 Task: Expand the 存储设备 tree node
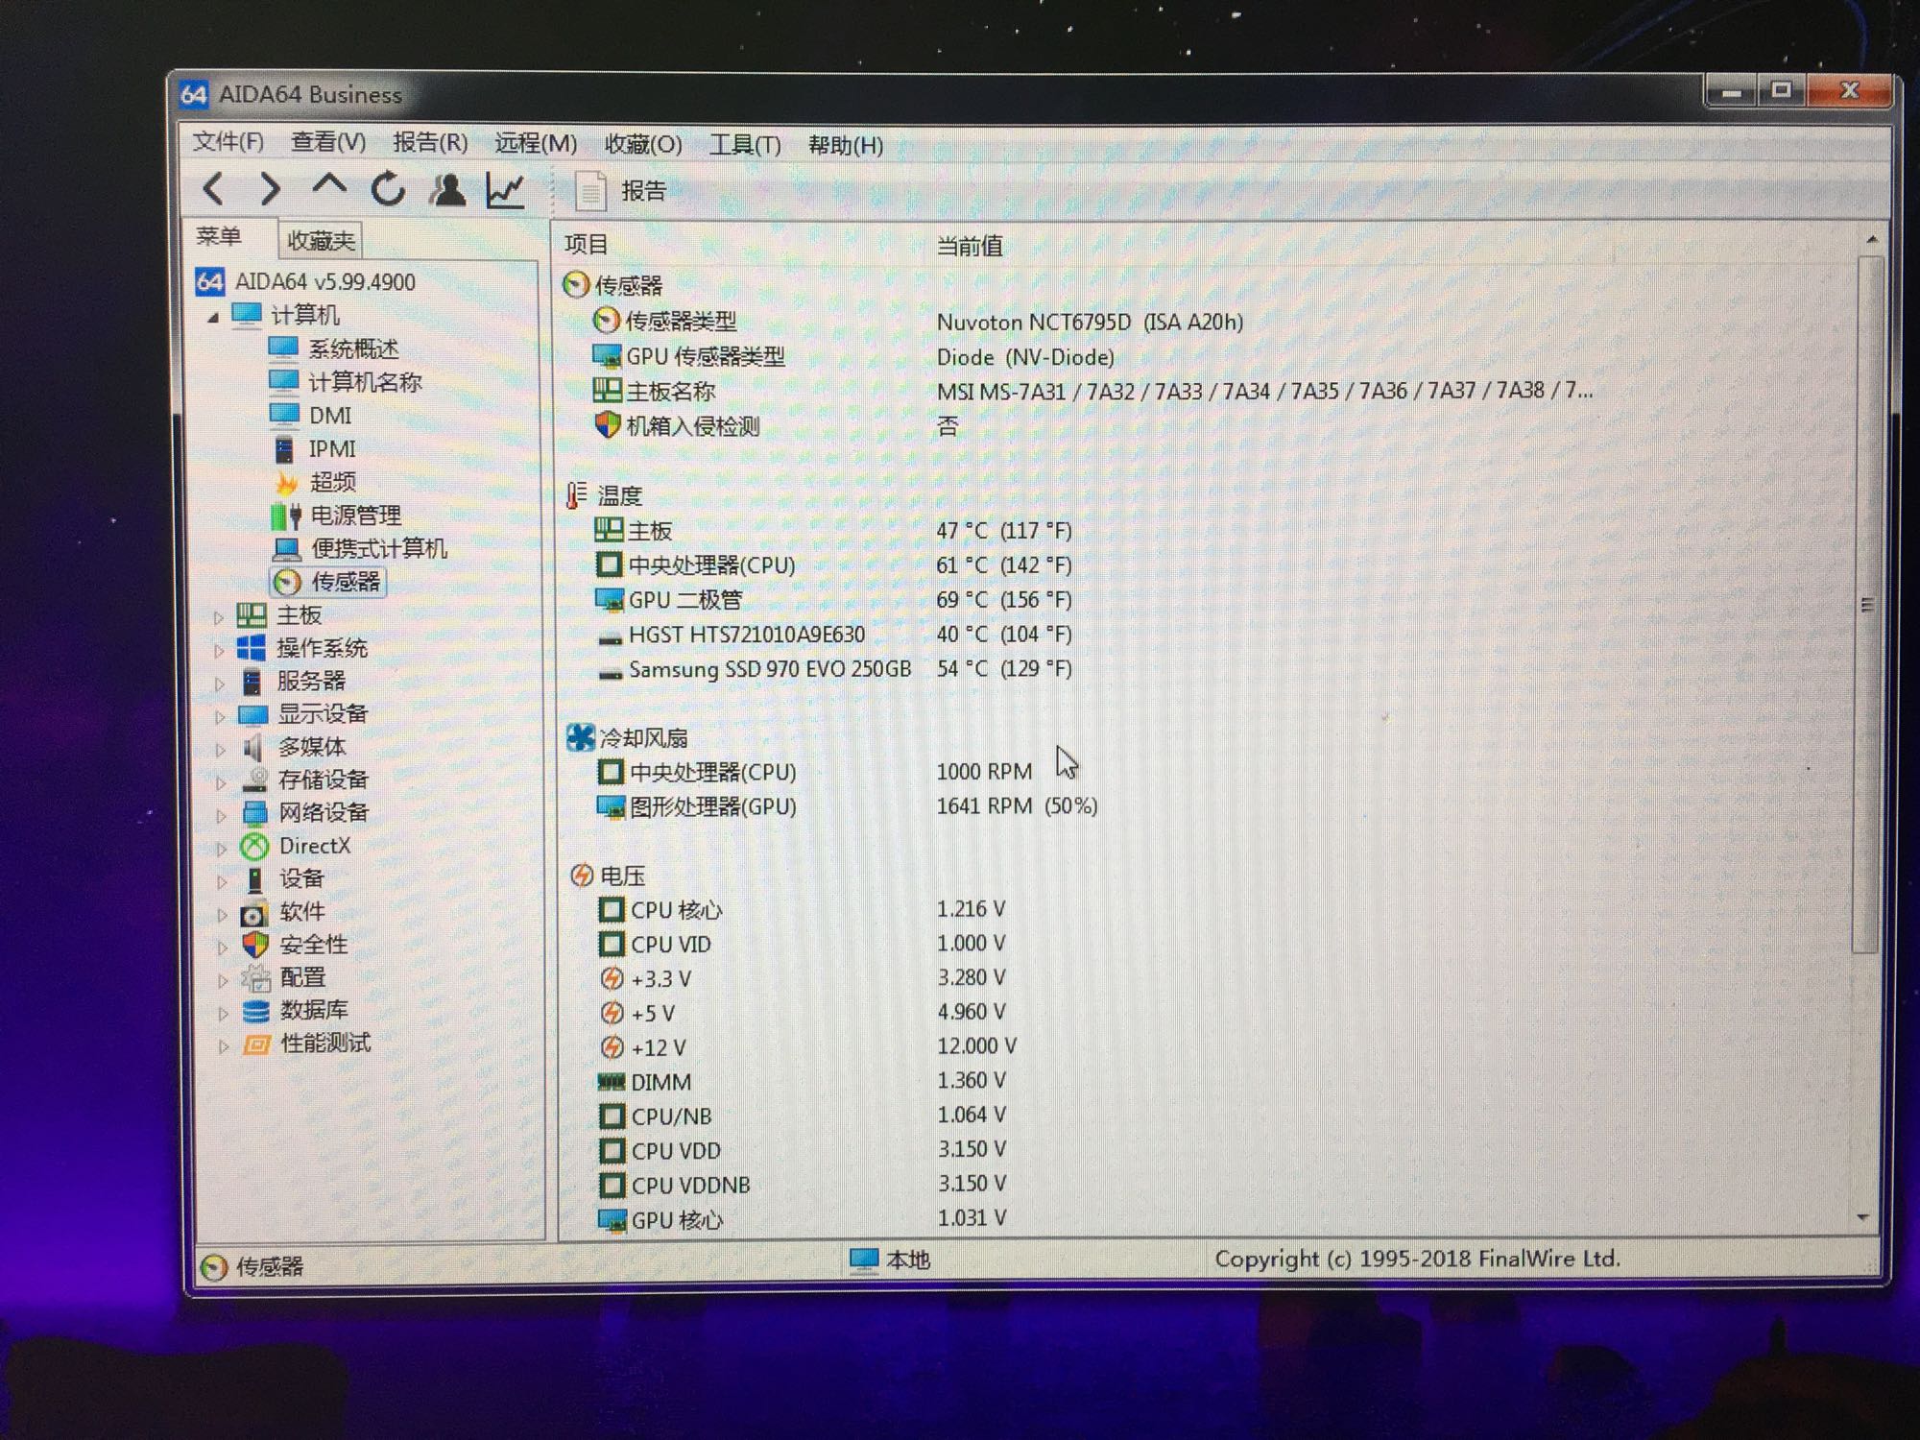(x=221, y=782)
